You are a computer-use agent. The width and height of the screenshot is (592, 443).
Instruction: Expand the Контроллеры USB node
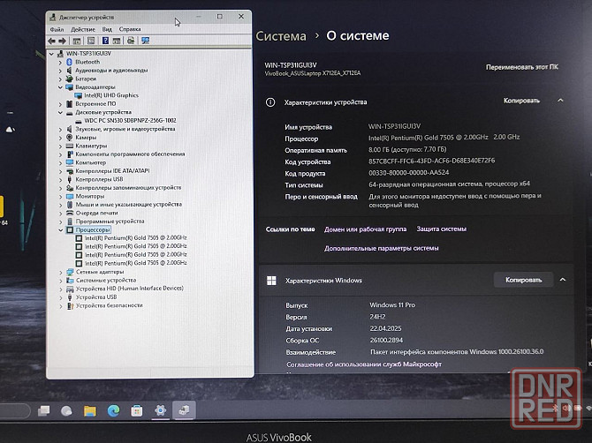pyautogui.click(x=60, y=180)
